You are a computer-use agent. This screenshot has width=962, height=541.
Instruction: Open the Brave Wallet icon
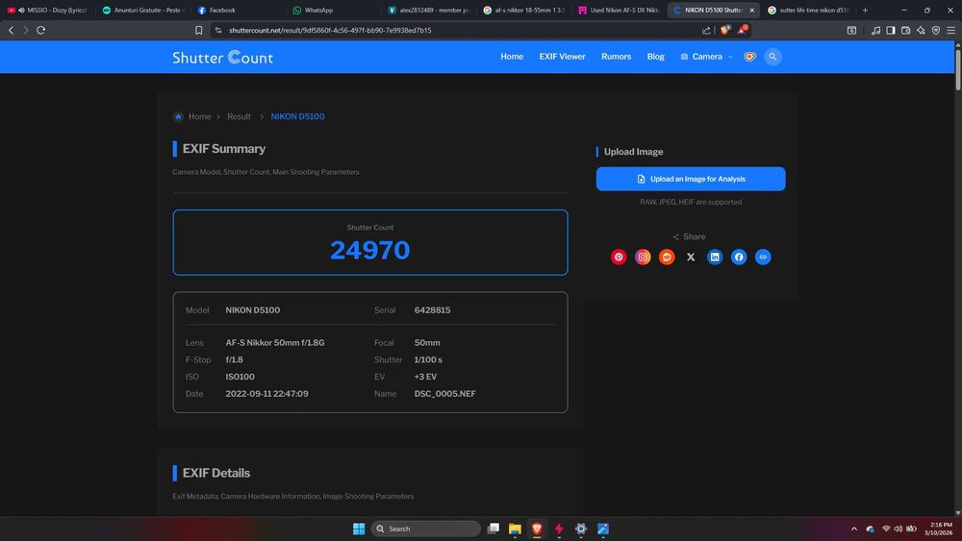905,30
